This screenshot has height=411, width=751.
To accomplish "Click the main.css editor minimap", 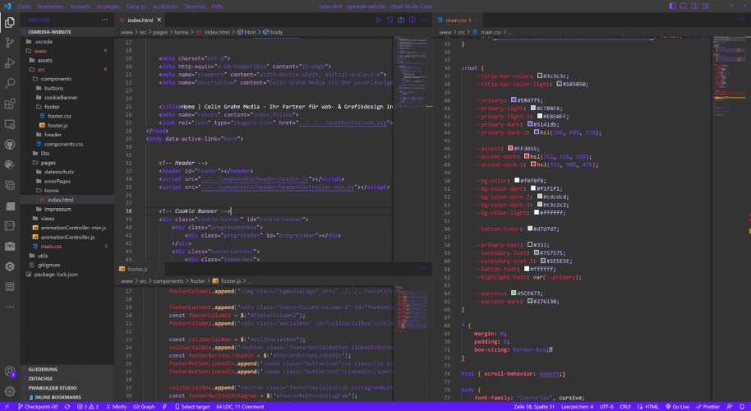I will point(729,76).
